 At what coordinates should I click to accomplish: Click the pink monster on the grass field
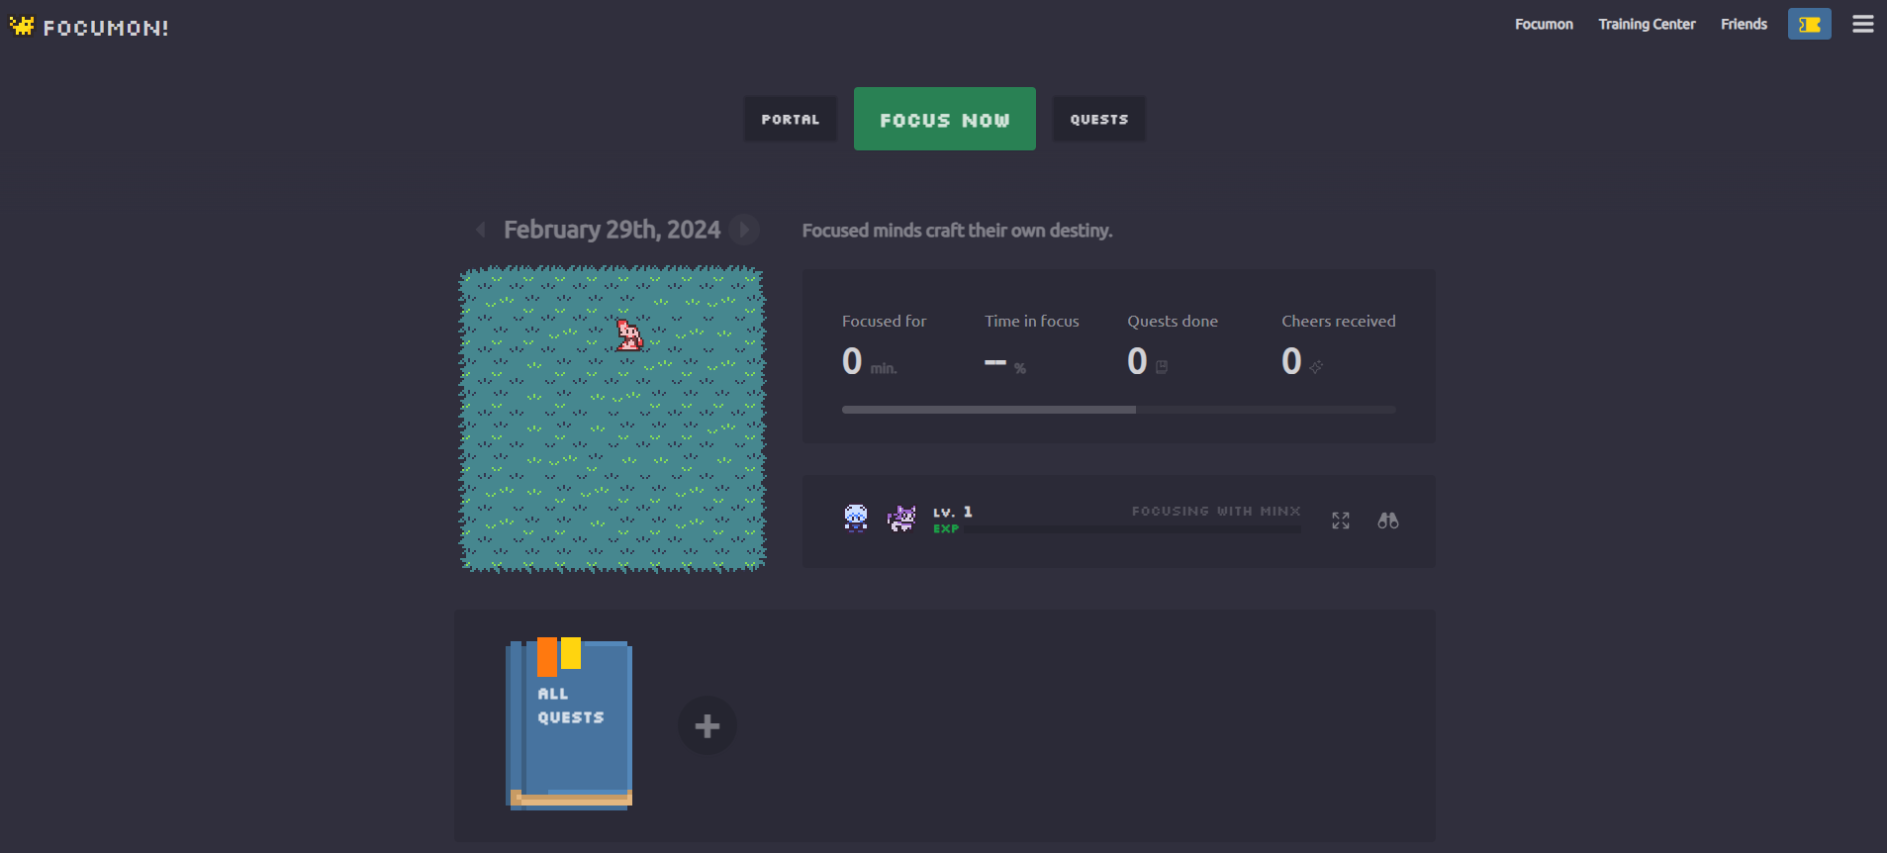[629, 334]
